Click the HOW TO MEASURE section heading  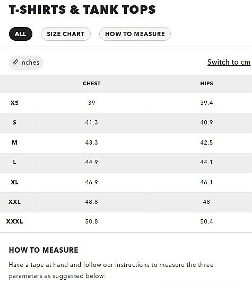pos(44,250)
